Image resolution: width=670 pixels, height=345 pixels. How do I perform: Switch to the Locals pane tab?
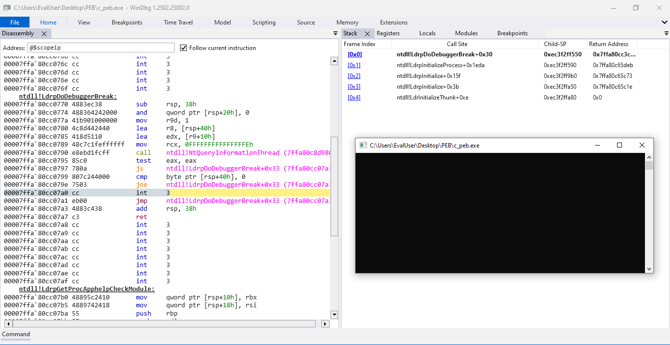point(427,33)
